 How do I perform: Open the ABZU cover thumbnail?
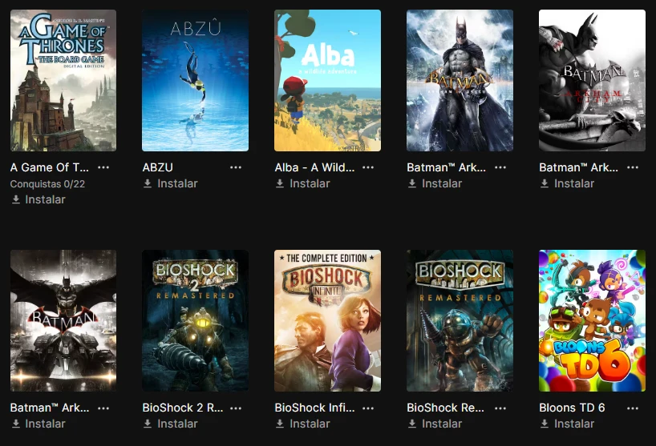[x=195, y=80]
